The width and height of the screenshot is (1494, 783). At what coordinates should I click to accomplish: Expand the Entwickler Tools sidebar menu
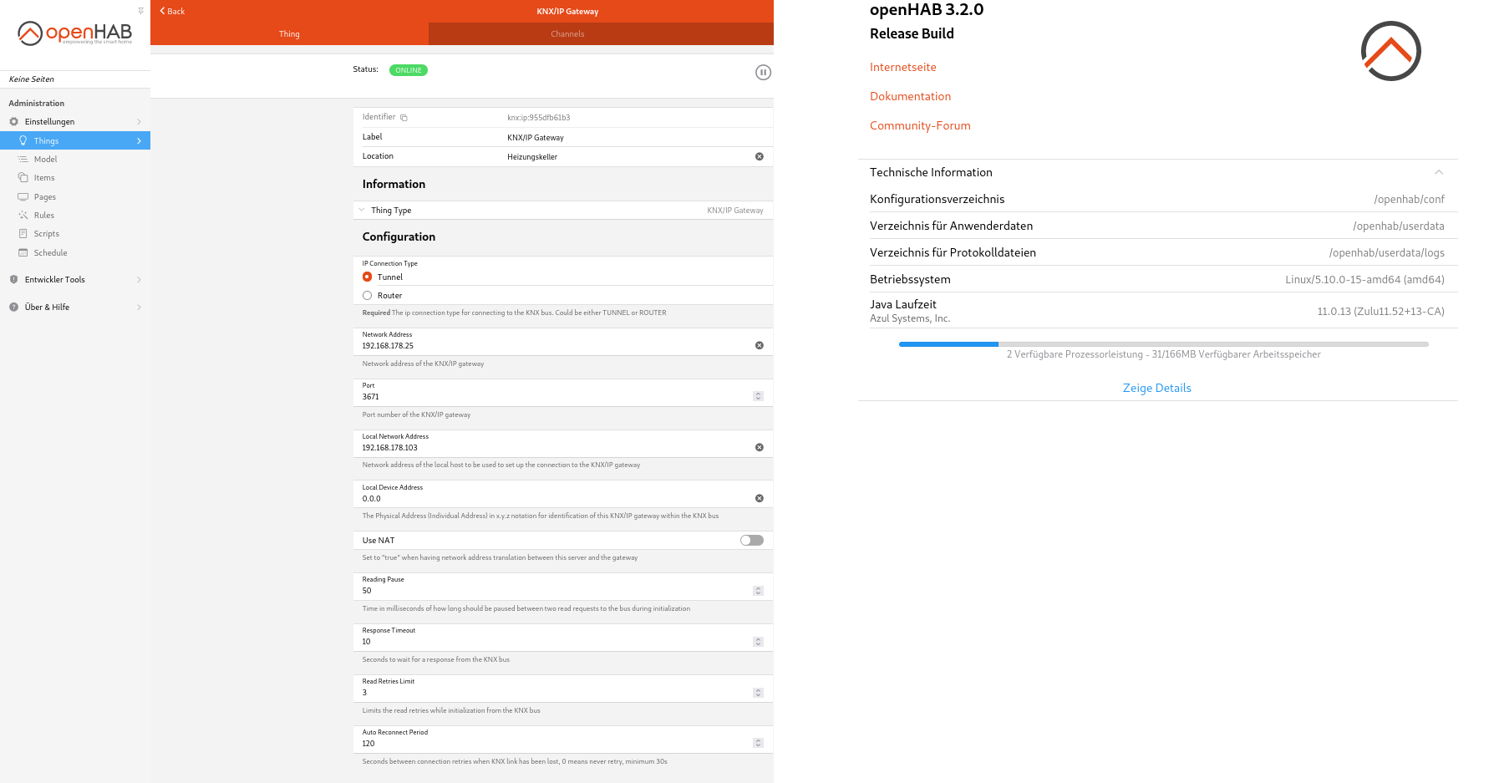(x=75, y=280)
